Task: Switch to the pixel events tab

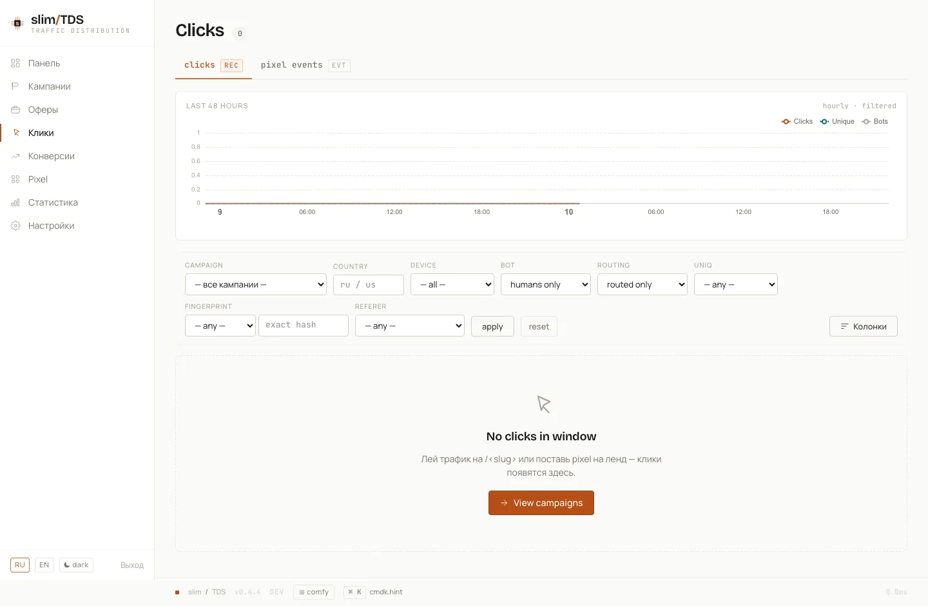Action: click(305, 65)
